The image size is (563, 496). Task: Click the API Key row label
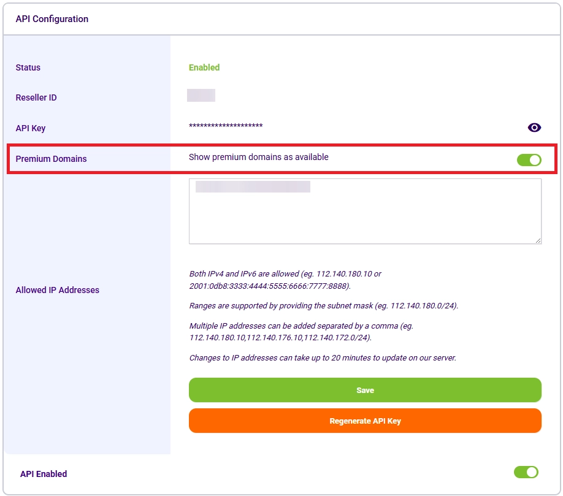(30, 128)
